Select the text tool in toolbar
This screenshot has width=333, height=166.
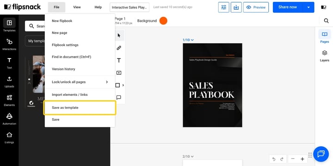pyautogui.click(x=119, y=60)
